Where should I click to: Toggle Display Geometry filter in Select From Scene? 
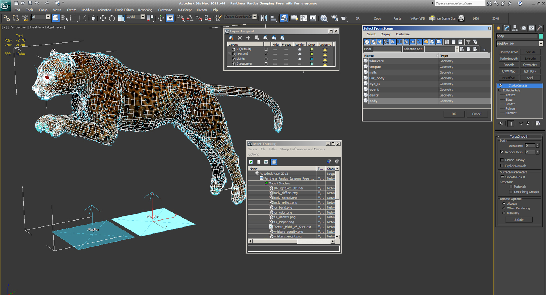[367, 42]
